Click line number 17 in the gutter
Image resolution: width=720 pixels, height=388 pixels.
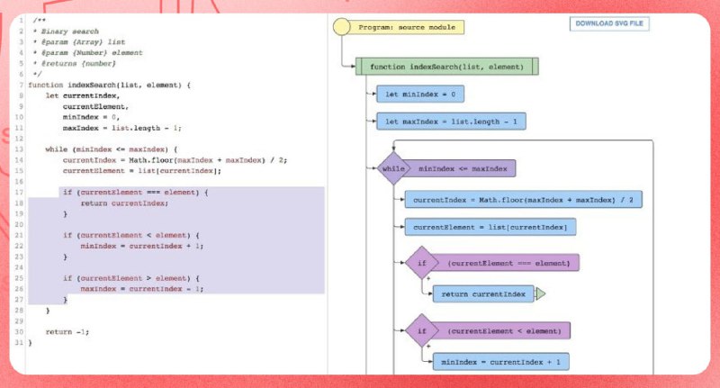(x=18, y=193)
